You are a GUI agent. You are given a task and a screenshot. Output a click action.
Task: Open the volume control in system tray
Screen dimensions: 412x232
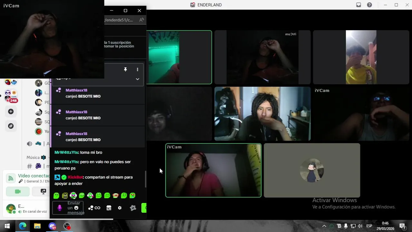click(x=360, y=226)
